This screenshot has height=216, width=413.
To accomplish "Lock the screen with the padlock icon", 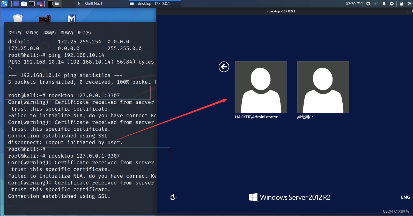I will pyautogui.click(x=402, y=4).
